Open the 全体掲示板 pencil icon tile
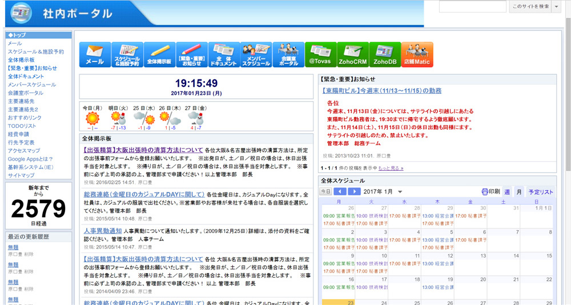This screenshot has height=305, width=571. [x=159, y=55]
